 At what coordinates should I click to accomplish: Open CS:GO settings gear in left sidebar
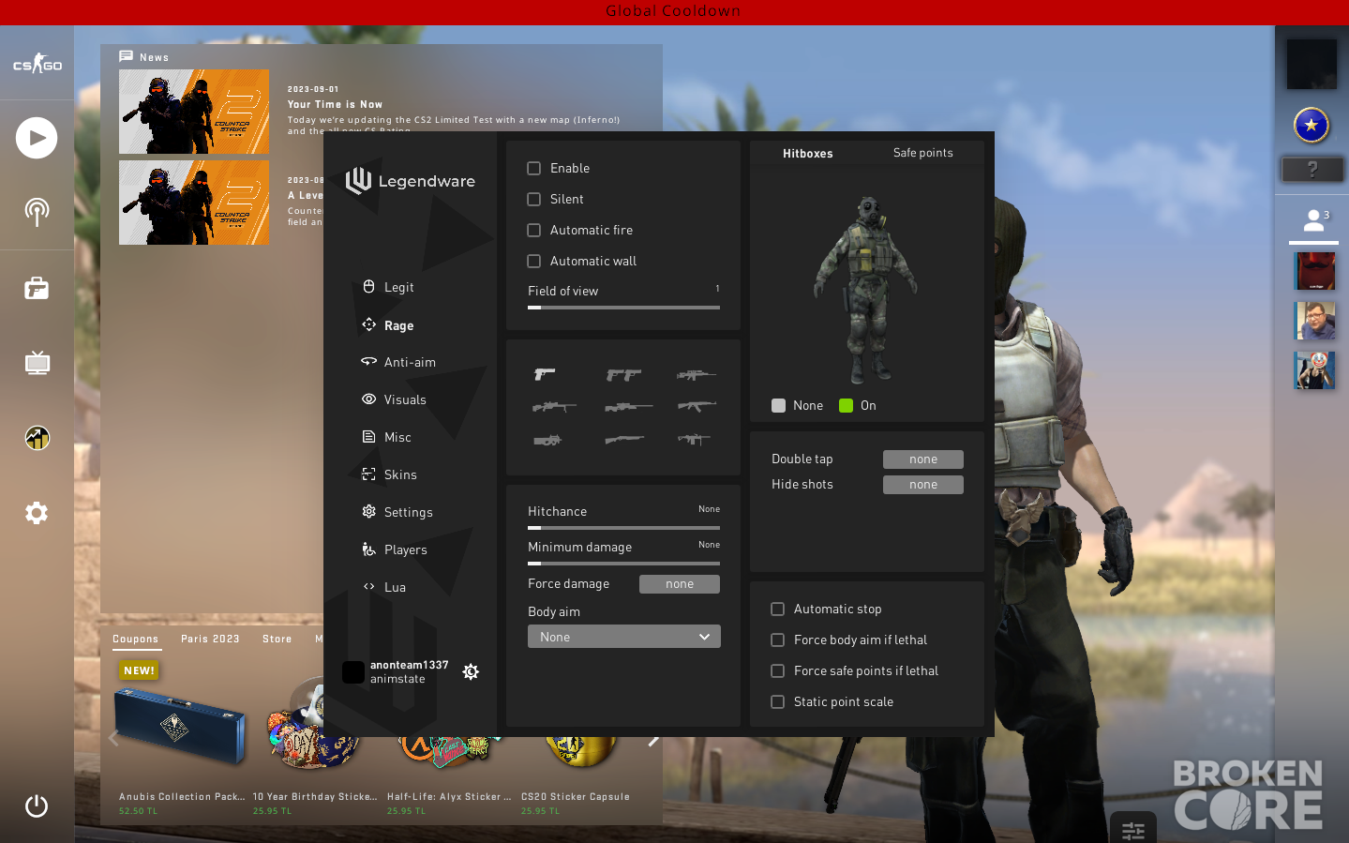[x=37, y=513]
